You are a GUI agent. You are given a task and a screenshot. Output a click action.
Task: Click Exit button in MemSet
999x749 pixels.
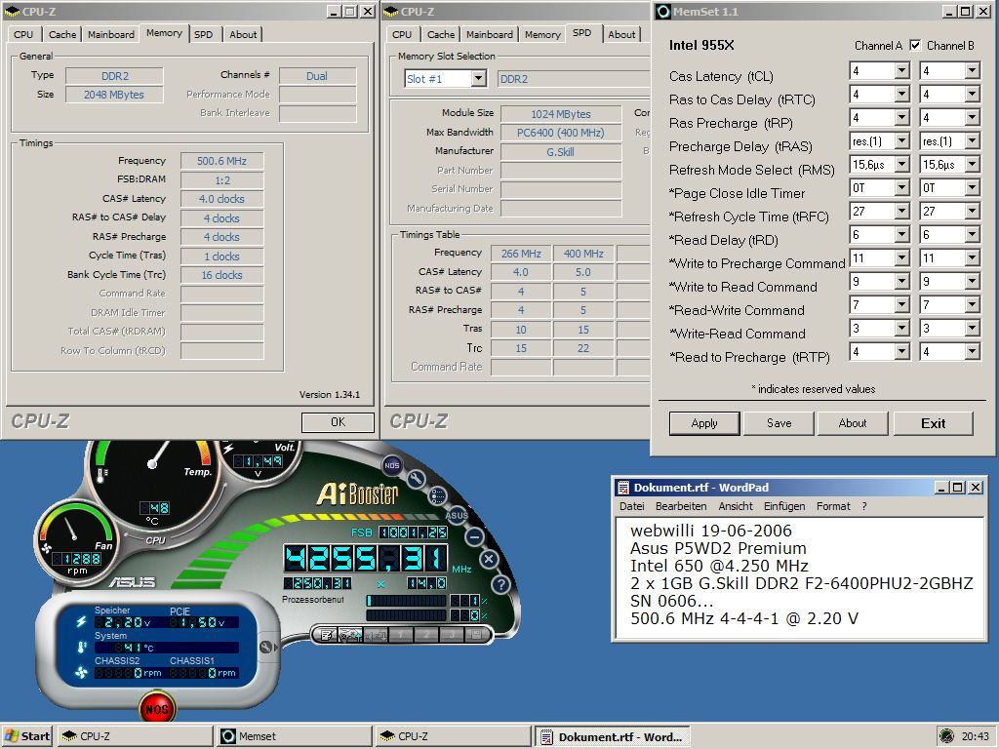click(933, 423)
